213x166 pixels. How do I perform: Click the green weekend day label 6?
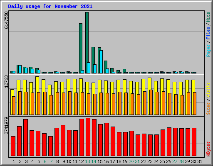click(x=45, y=161)
